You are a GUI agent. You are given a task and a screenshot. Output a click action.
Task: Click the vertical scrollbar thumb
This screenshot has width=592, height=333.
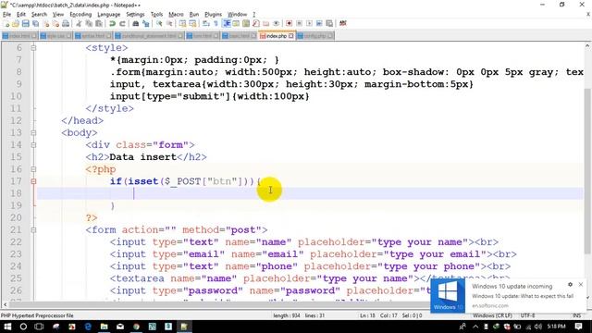587,170
